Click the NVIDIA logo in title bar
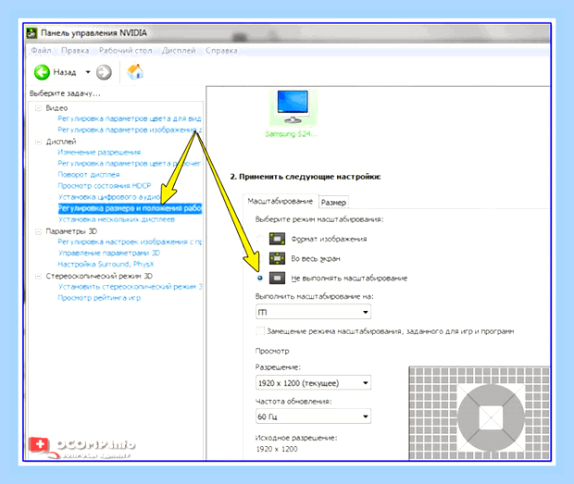This screenshot has width=574, height=484. pyautogui.click(x=32, y=33)
